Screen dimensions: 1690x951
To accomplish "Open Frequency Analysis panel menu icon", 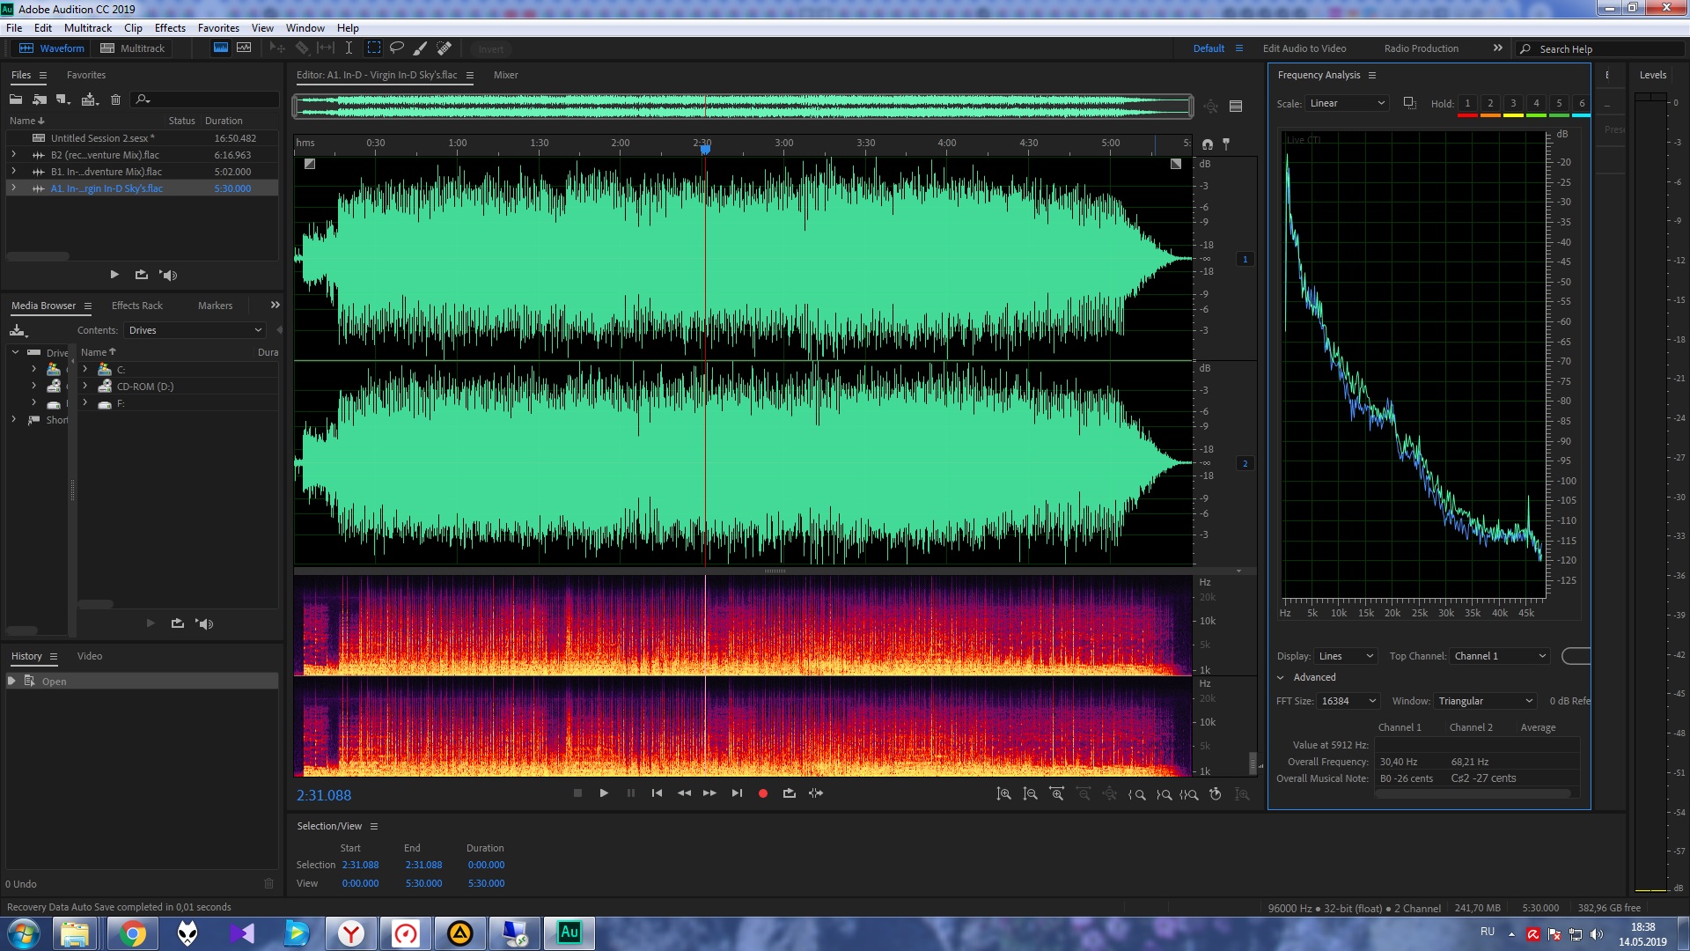I will (x=1371, y=75).
